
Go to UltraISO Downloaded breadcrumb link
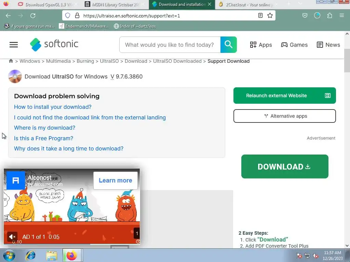177,61
